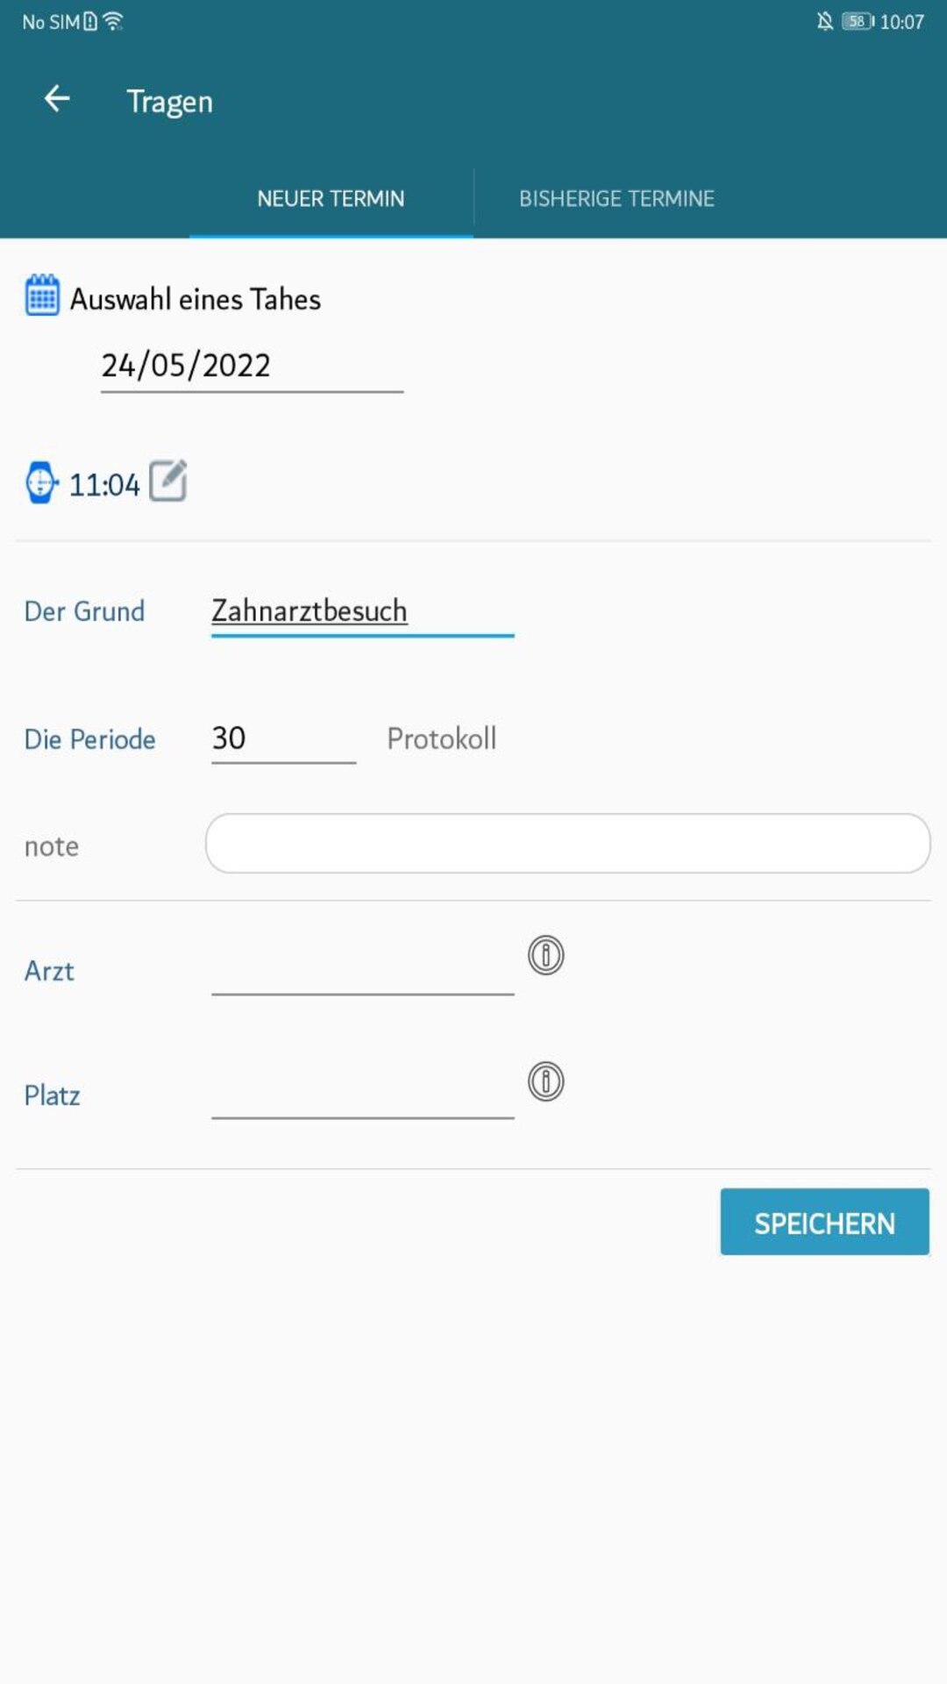Tap the Arzt input field

(x=362, y=971)
